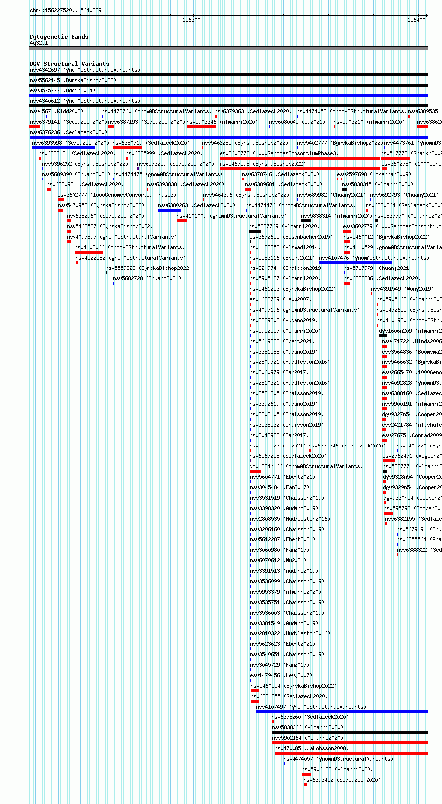Click the nsv5838314 (Almarri2020) label
Image resolution: width=442 pixels, height=804 pixels.
click(x=337, y=216)
